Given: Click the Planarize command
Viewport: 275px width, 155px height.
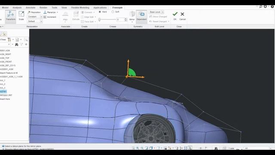Looking at the screenshot, I should (x=50, y=12).
